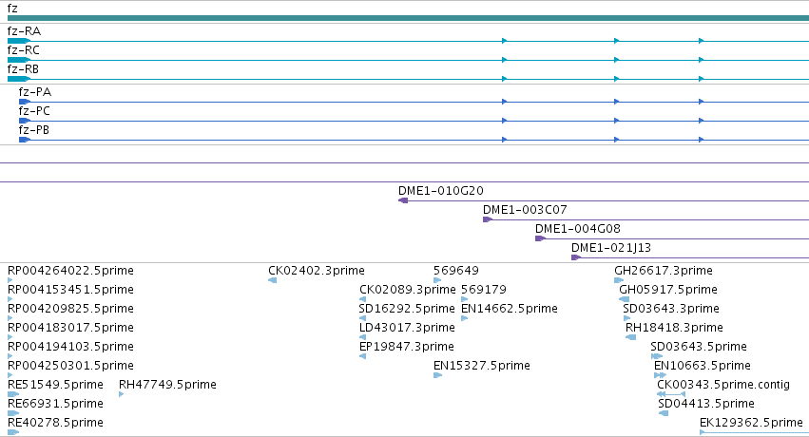809x437 pixels.
Task: Click the fz-PB coding start block
Action: pos(25,140)
